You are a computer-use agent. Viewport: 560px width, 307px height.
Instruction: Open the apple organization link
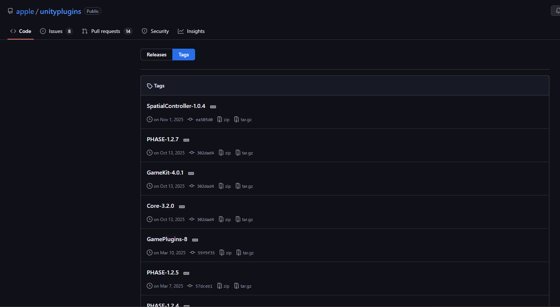(25, 11)
